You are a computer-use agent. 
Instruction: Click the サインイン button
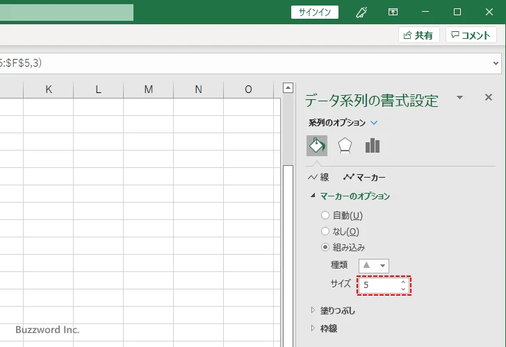(x=315, y=12)
